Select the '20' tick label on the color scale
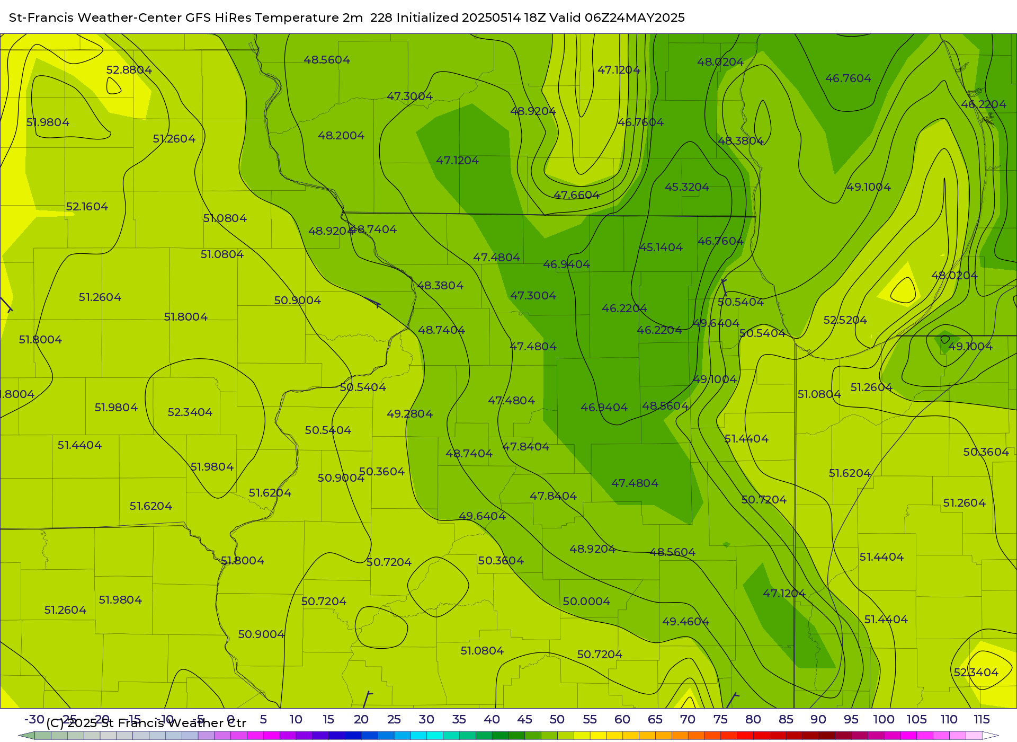This screenshot has width=1017, height=742. pos(361,720)
